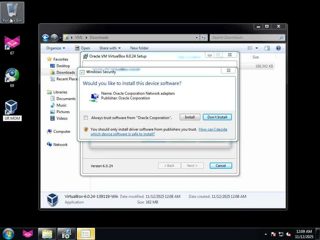Click the VirtualBox Setup title bar icon
The height and width of the screenshot is (240, 320).
point(85,56)
